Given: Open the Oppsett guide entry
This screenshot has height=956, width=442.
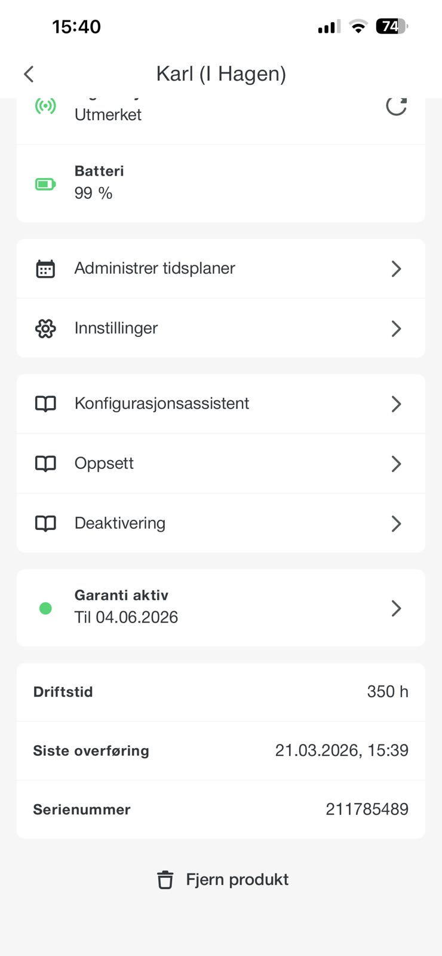Looking at the screenshot, I should (221, 464).
